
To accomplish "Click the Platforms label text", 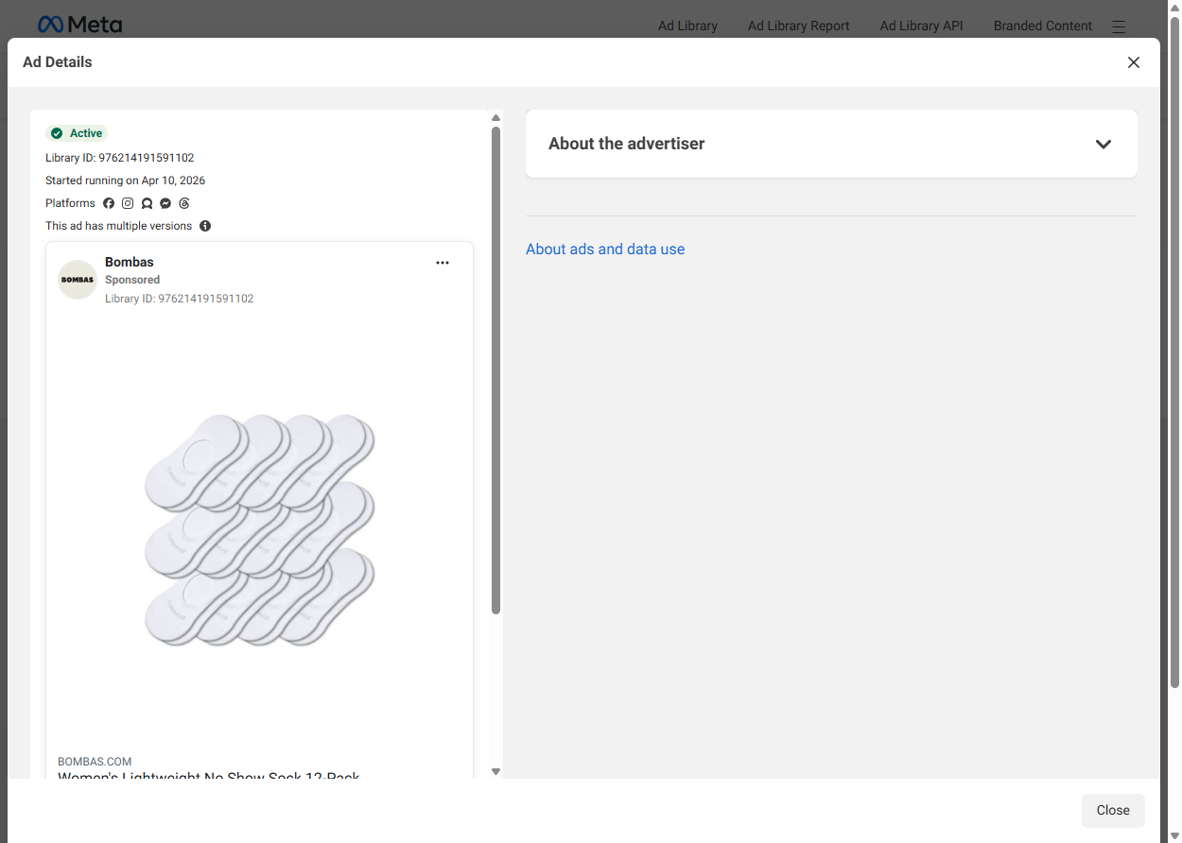I will tap(70, 203).
